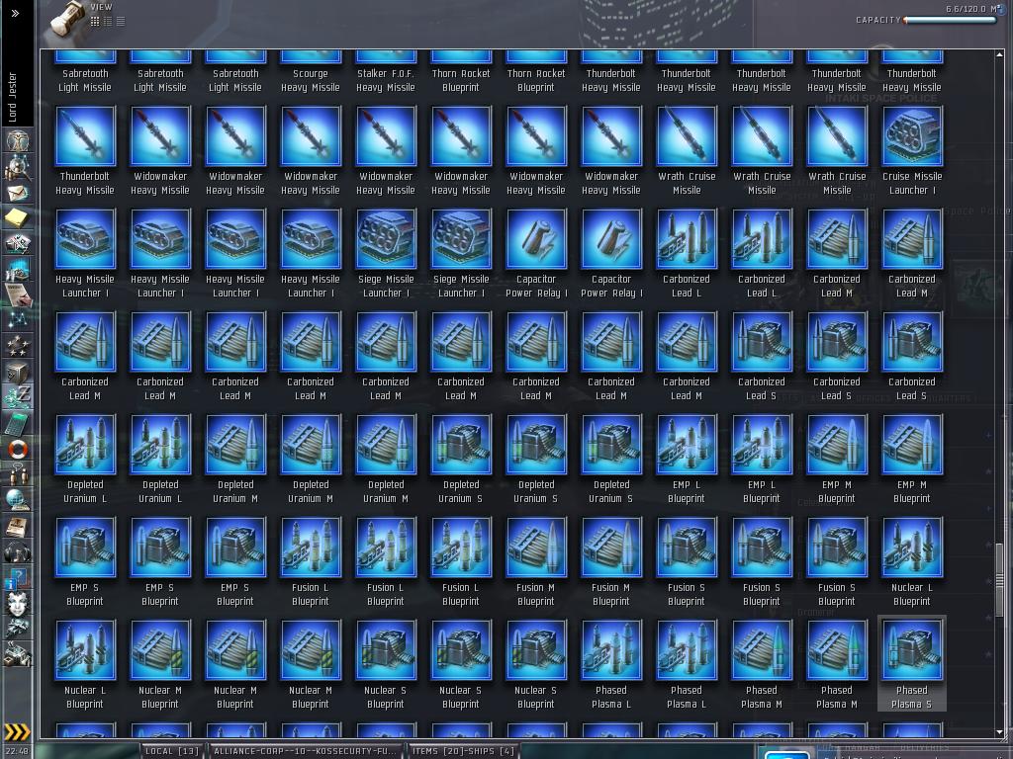Open the yellow Notepad icon

click(17, 218)
